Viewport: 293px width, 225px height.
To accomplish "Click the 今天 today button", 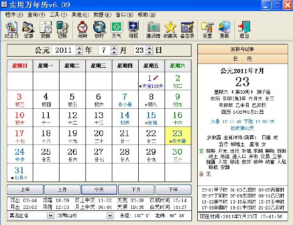I will (x=99, y=189).
